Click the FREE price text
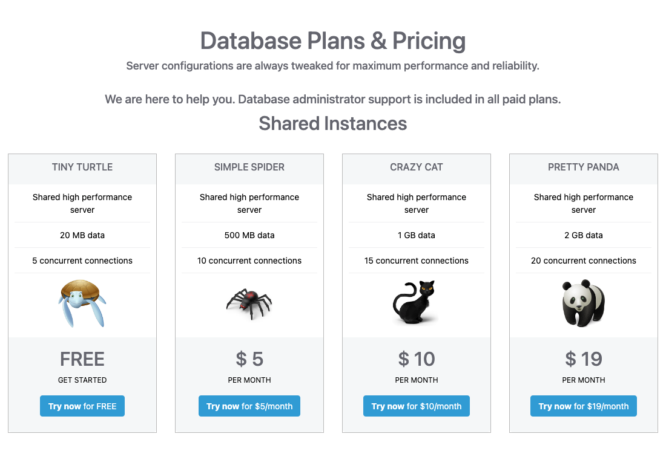 (x=82, y=359)
